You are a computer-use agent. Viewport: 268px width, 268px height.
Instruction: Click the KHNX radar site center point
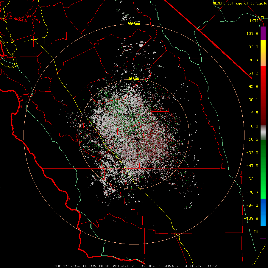click(x=134, y=134)
